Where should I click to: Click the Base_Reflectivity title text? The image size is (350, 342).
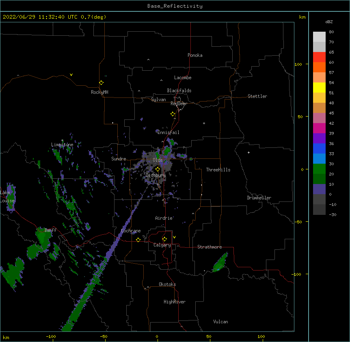point(175,6)
